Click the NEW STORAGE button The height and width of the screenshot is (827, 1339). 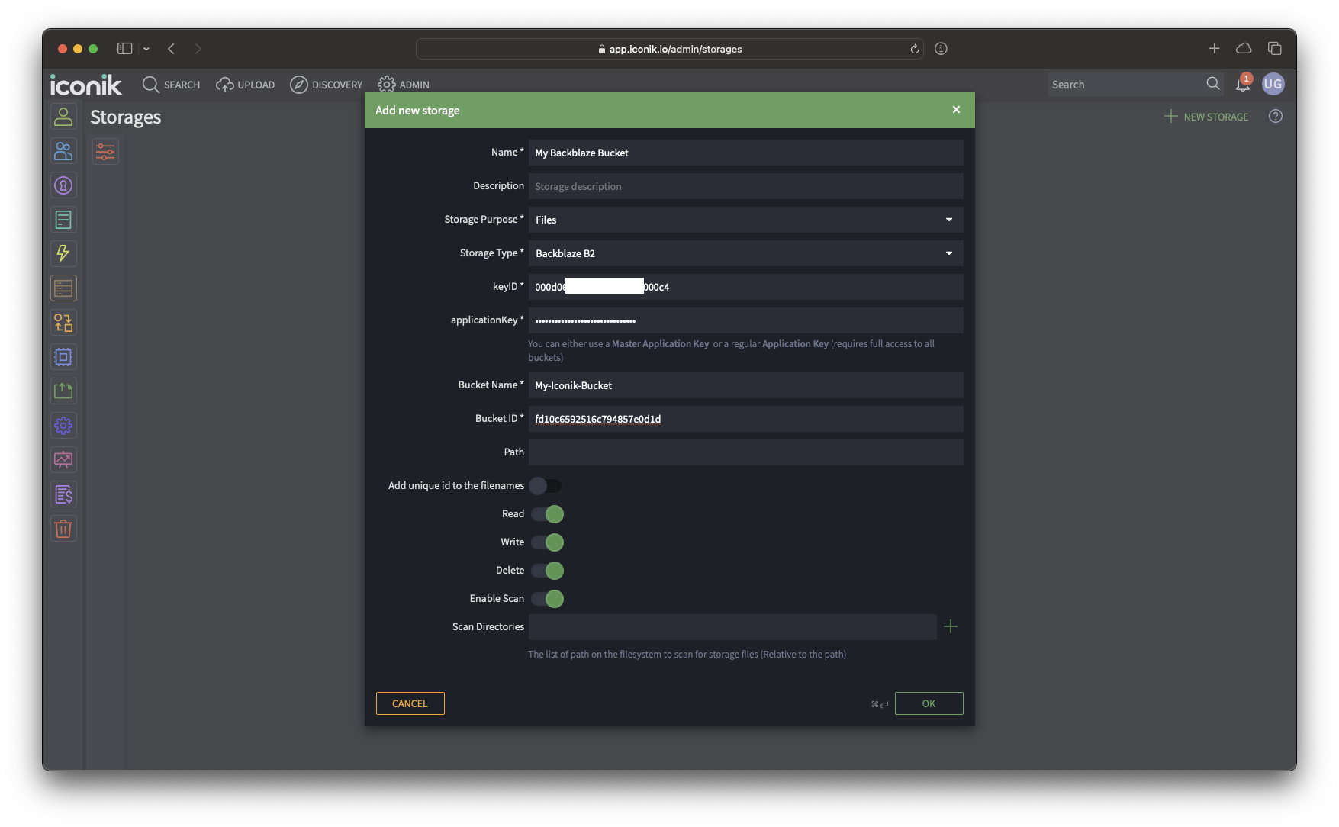(x=1206, y=117)
